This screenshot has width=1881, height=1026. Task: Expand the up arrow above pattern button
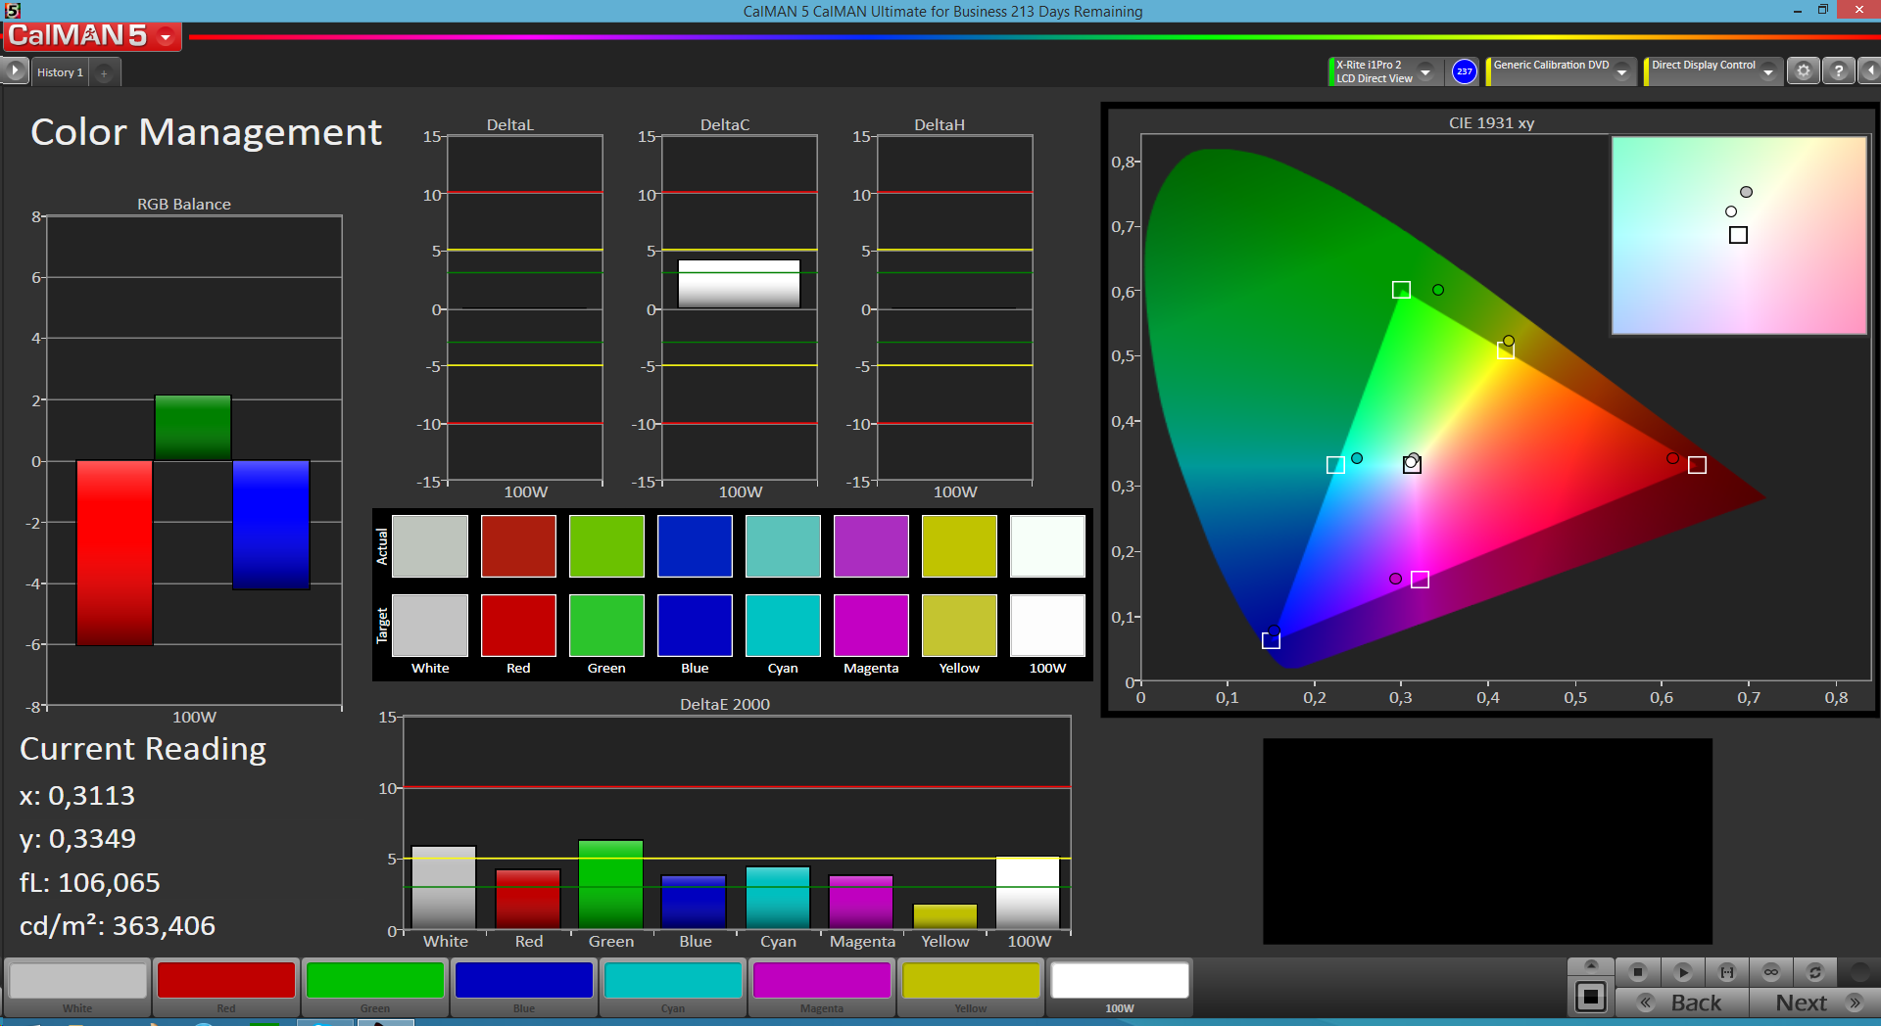click(x=1590, y=965)
